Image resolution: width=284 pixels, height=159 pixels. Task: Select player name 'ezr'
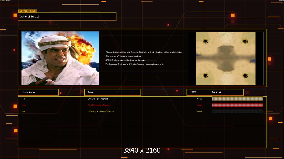tap(24, 112)
